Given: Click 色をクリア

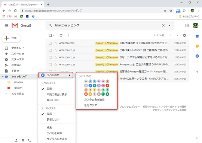Looking at the screenshot, I should coord(91,105).
